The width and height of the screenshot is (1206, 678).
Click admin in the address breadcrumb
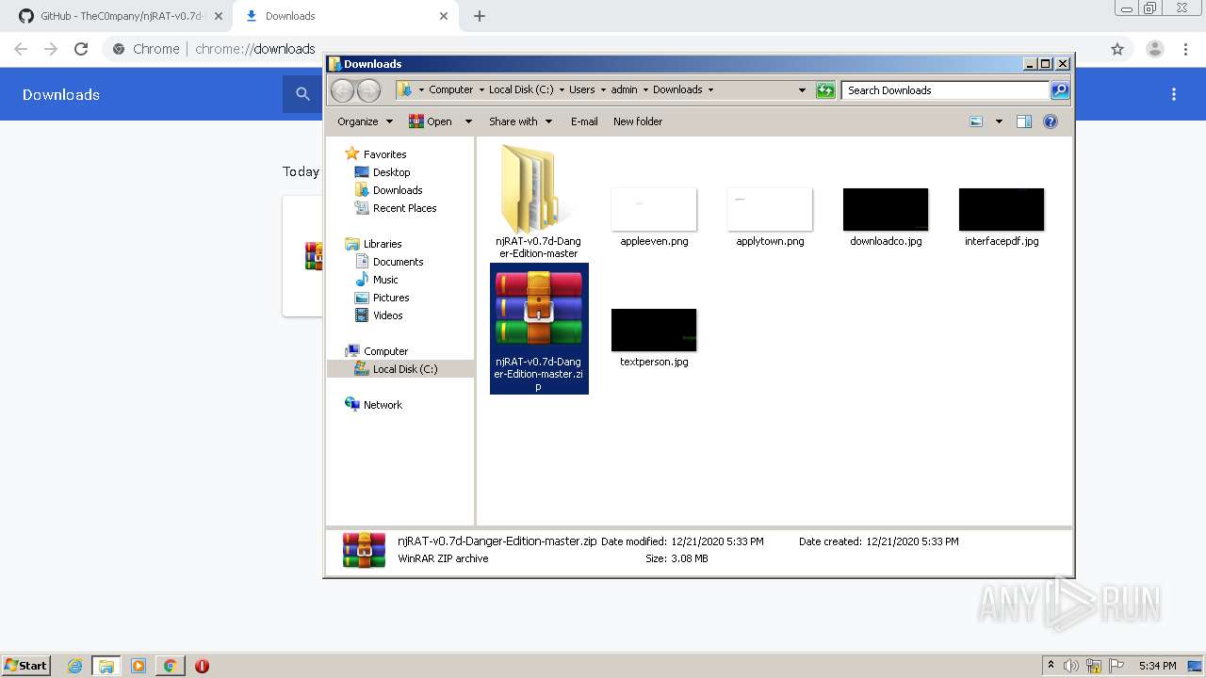[x=624, y=90]
